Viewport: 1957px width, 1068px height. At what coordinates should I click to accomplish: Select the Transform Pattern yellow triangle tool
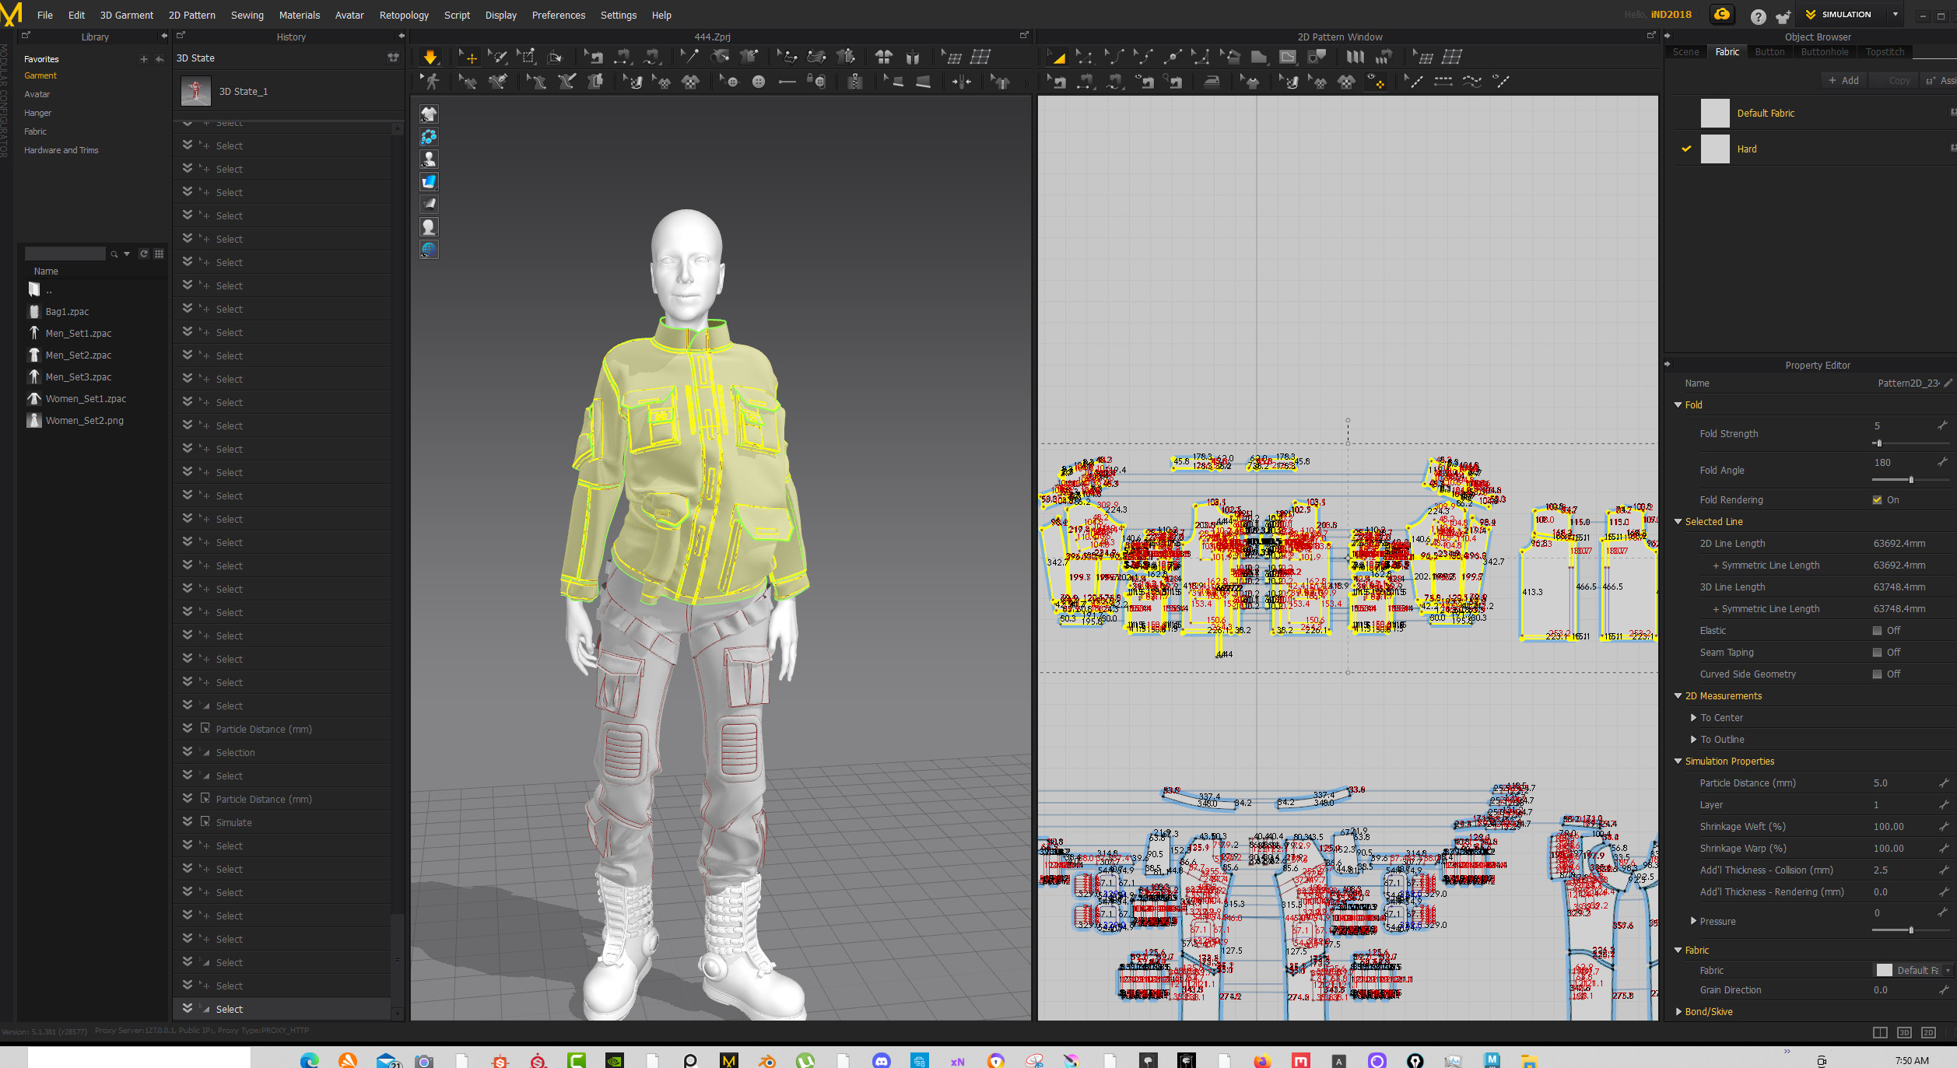tap(1057, 57)
